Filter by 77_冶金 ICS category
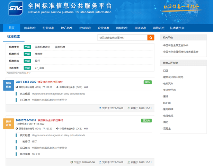The image size is (213, 166). tap(39, 68)
